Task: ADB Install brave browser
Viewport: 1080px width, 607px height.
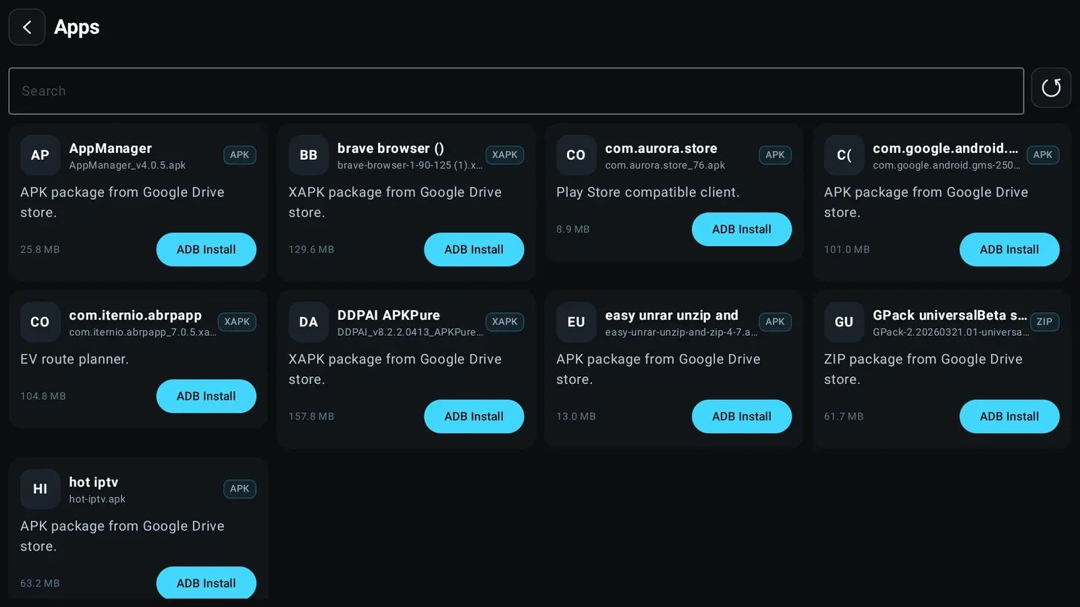Action: pos(474,250)
